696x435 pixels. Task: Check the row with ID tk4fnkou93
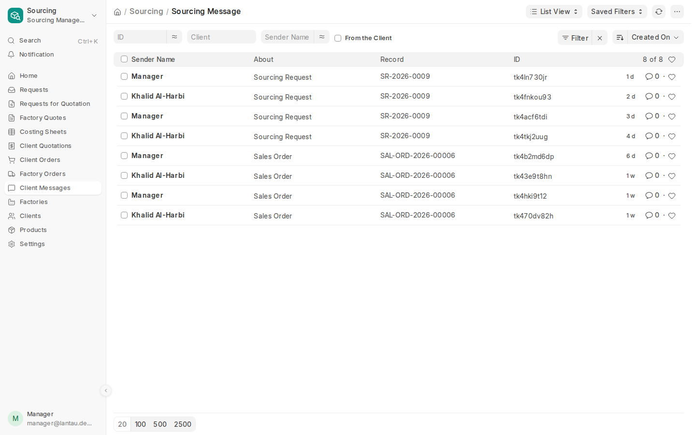124,96
